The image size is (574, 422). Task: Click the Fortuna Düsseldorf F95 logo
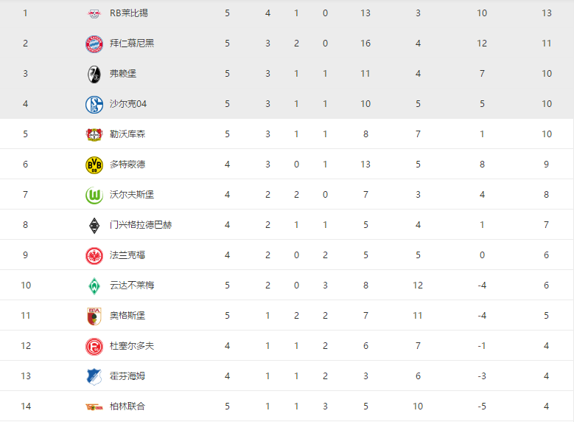(94, 346)
